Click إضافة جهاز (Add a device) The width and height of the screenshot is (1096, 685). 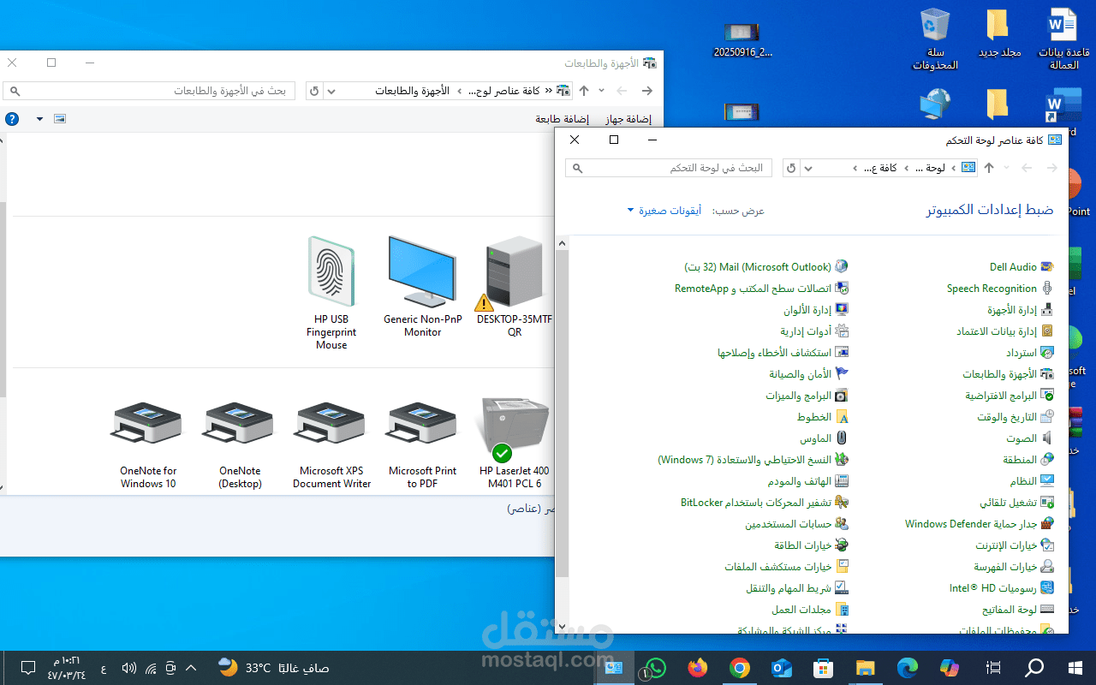coord(628,119)
